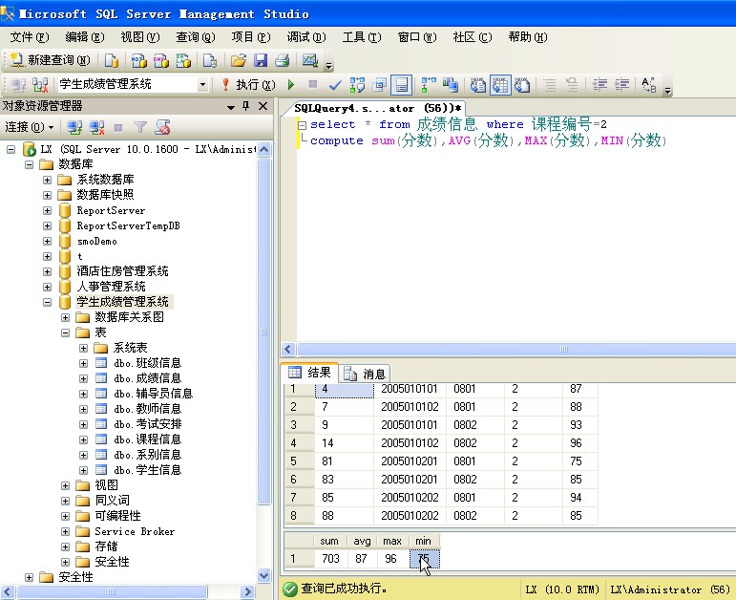Click the max column header
Screen dimensions: 736x600
coord(391,542)
